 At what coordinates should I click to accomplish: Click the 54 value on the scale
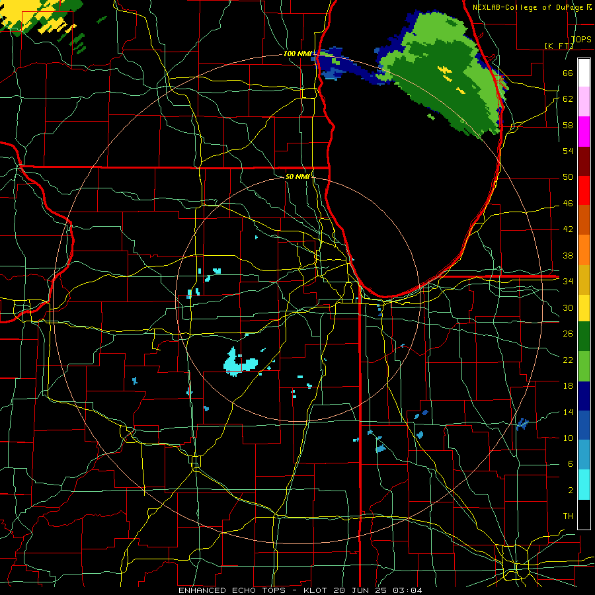click(568, 151)
